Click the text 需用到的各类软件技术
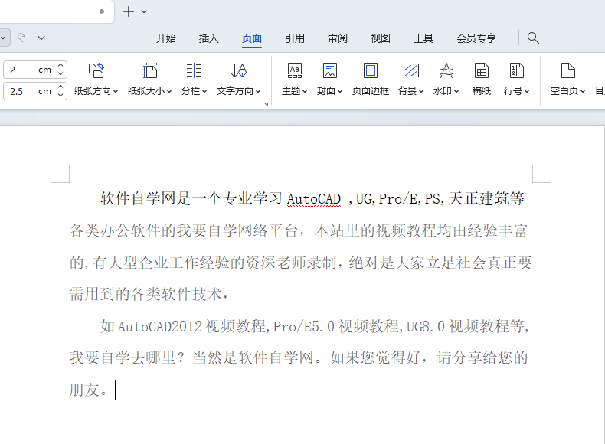 146,294
